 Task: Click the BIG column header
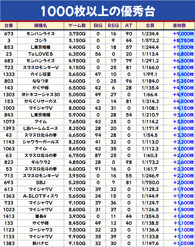(x=98, y=25)
